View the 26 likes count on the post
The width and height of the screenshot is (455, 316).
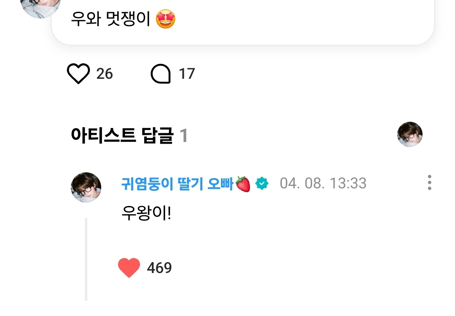[105, 74]
